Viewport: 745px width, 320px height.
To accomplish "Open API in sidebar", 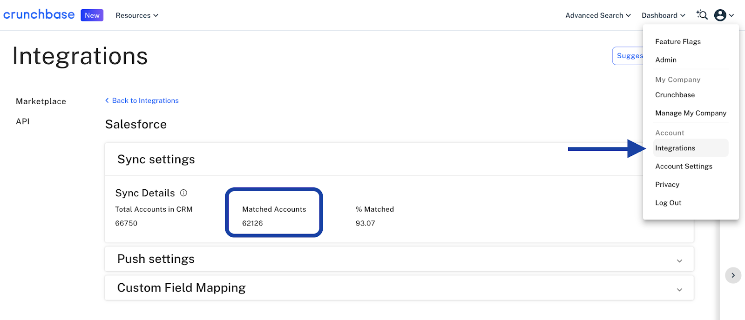I will tap(23, 121).
